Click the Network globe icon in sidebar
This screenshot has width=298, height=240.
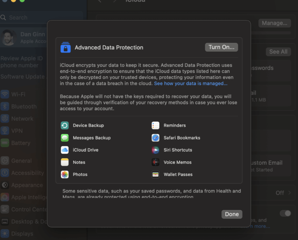[5, 118]
